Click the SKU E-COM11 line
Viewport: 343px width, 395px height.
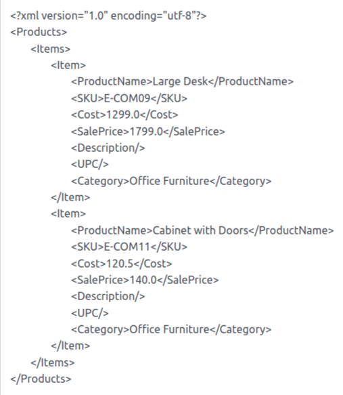[129, 247]
